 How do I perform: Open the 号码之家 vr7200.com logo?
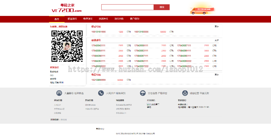(67, 8)
